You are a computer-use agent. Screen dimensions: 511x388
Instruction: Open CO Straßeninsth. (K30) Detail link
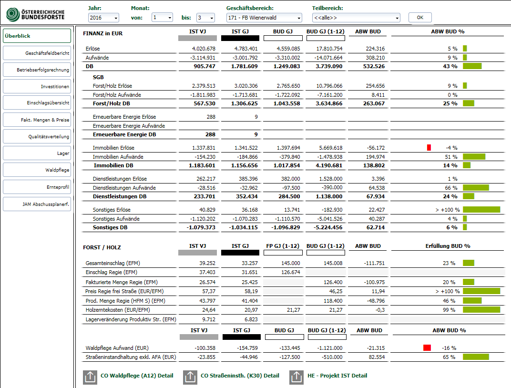pos(240,376)
